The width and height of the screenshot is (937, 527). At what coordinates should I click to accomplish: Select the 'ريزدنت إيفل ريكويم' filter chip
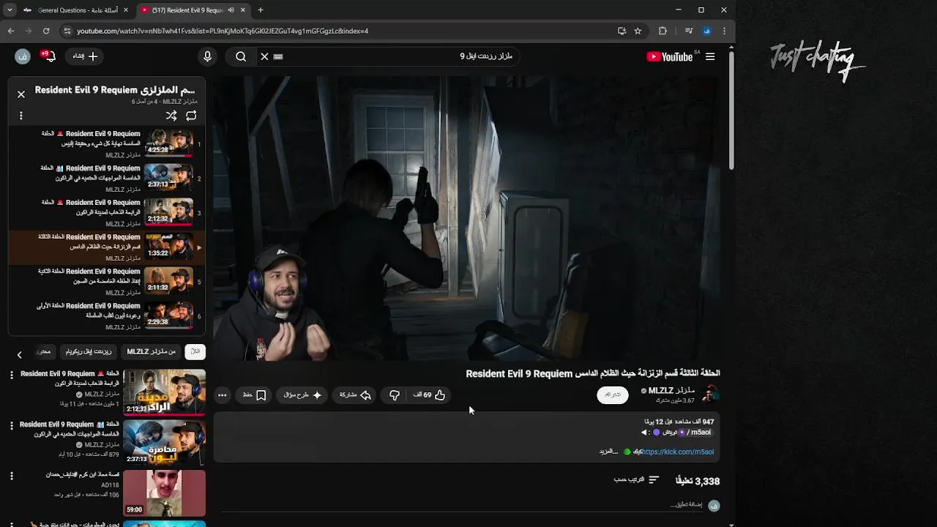[89, 352]
